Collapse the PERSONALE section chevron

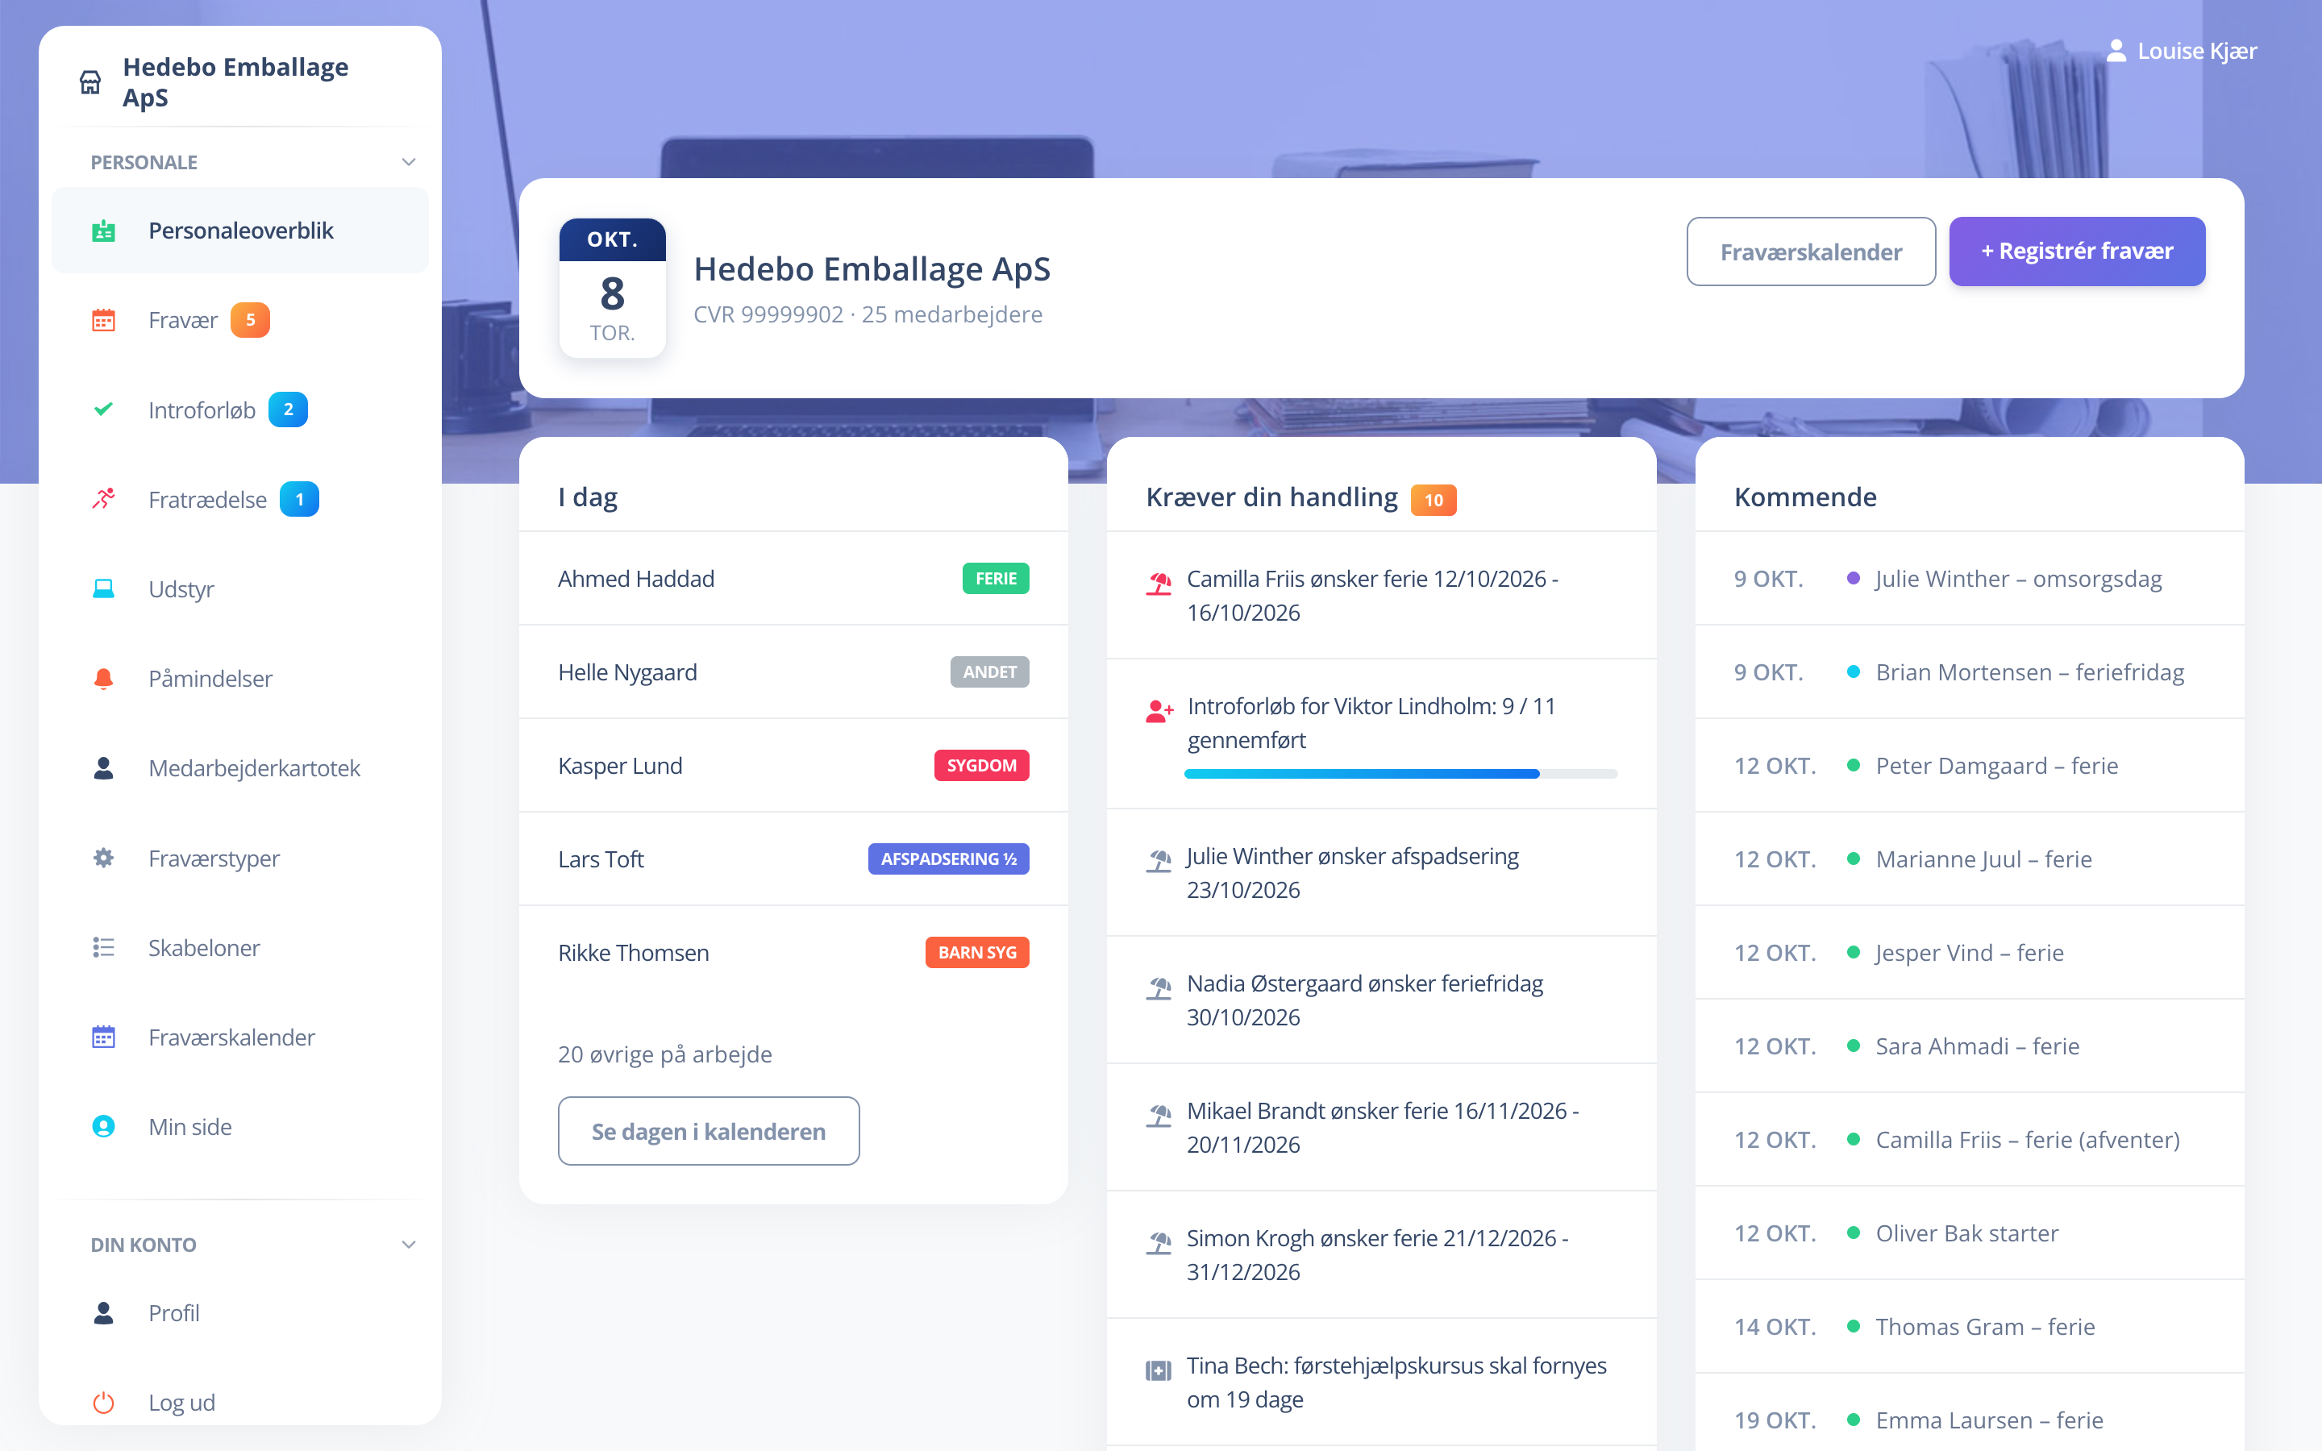(x=409, y=162)
